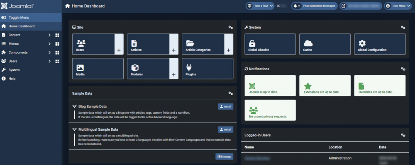This screenshot has height=165, width=415.
Task: Open the Users dashboard grid icon
Action: click(57, 61)
